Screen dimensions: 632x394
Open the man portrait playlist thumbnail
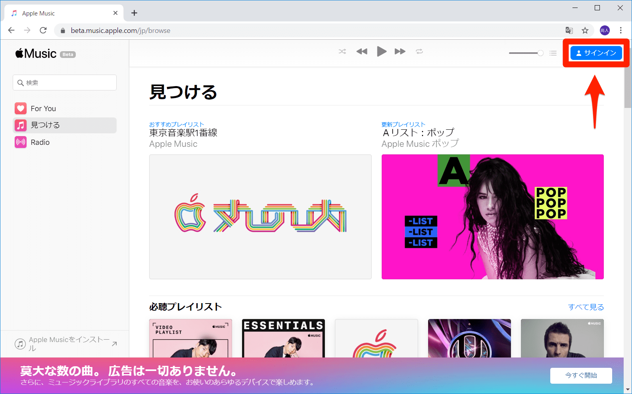(x=562, y=338)
